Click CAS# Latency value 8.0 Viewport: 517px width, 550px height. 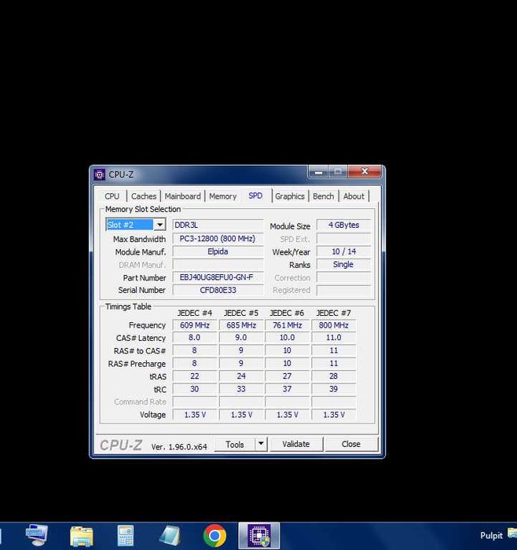click(x=195, y=337)
